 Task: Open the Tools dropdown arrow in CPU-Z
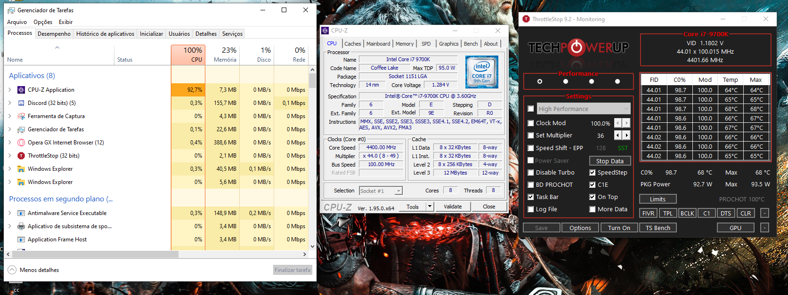pyautogui.click(x=430, y=207)
